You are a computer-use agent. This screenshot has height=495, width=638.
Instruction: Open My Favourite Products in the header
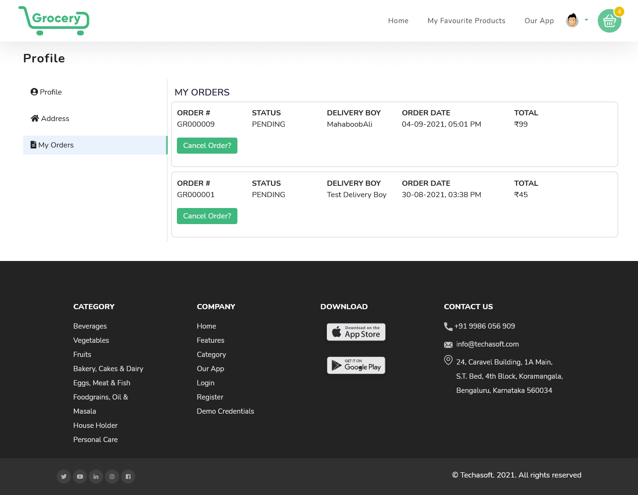click(x=466, y=21)
